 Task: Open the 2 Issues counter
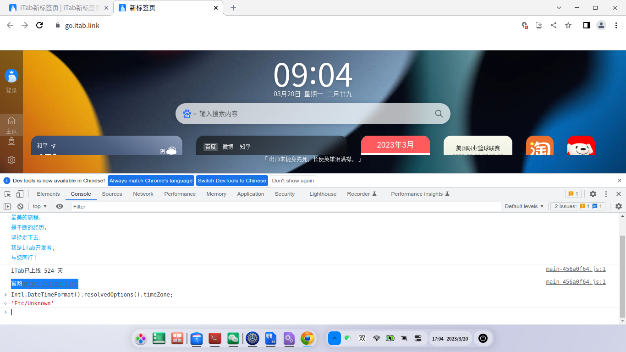[x=578, y=206]
